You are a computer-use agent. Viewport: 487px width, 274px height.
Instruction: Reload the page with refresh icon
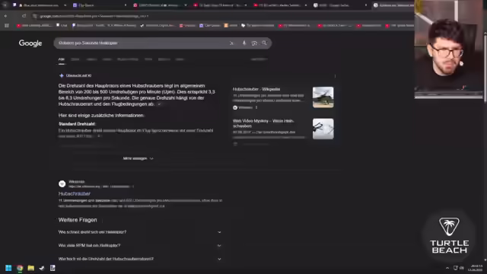[x=24, y=16]
